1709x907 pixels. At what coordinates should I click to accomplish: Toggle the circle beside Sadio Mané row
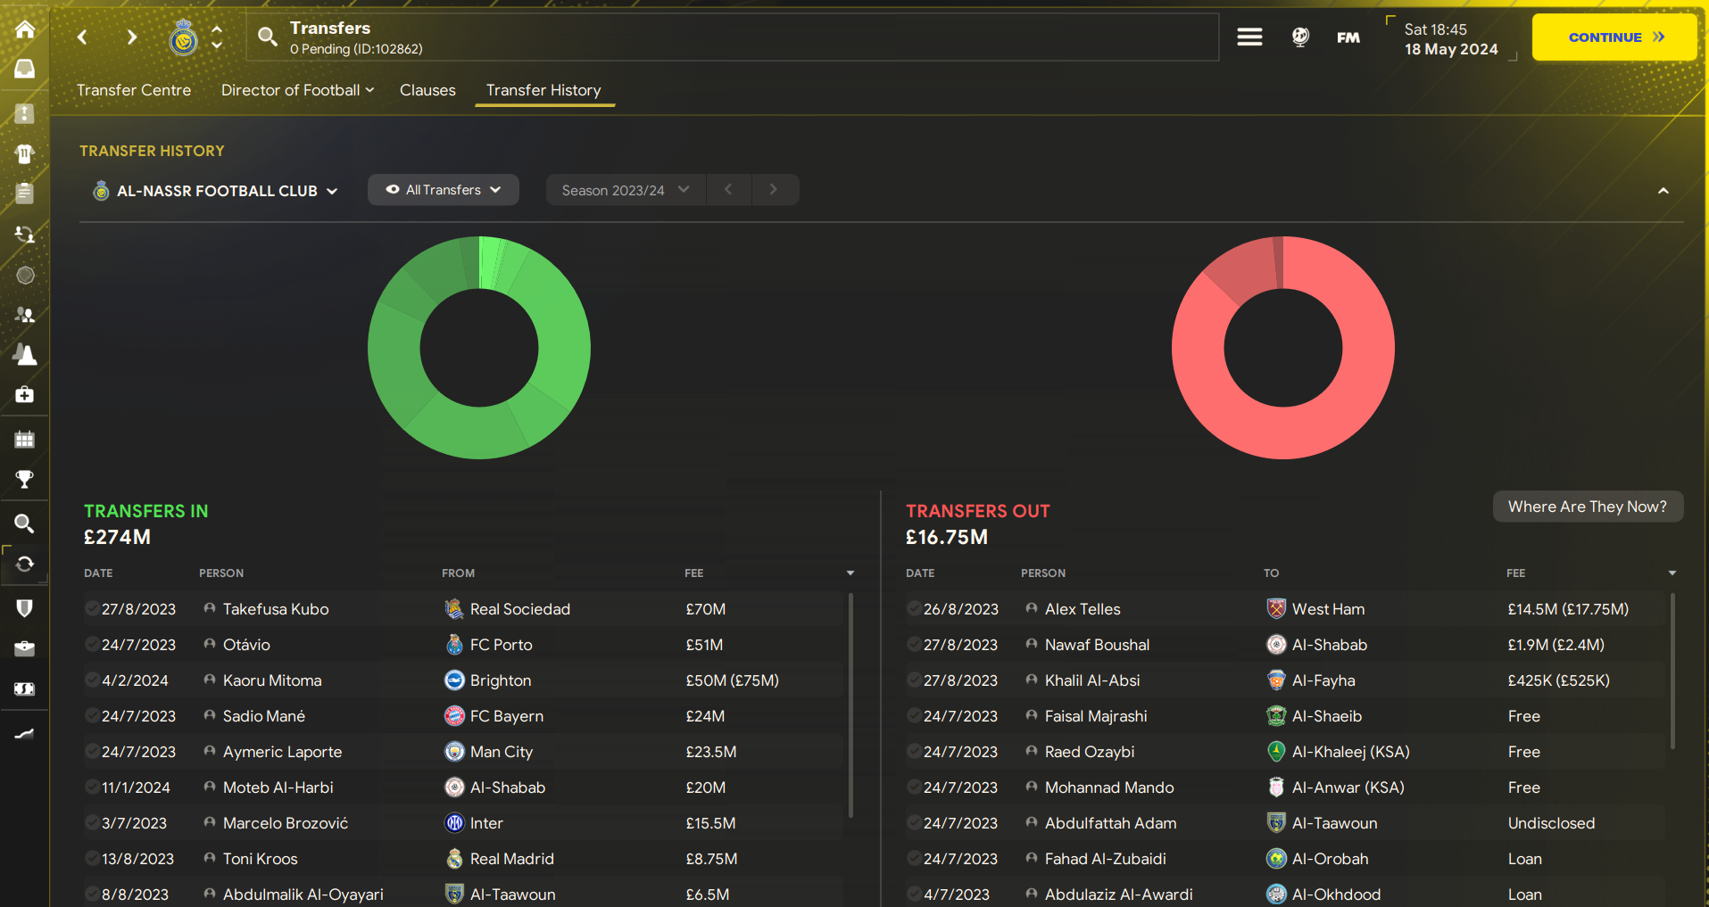(92, 716)
